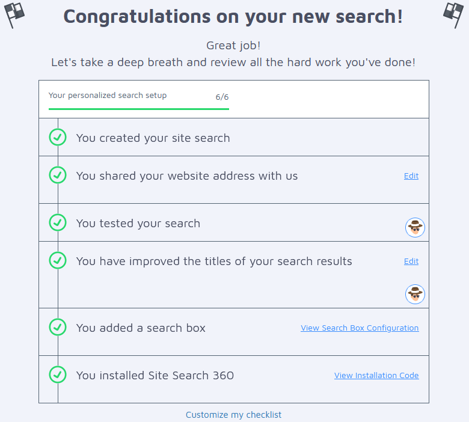Open Customize my checklist
Image resolution: width=469 pixels, height=422 pixels.
tap(234, 415)
